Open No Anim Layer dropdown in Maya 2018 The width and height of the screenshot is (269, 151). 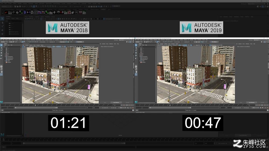point(114,108)
